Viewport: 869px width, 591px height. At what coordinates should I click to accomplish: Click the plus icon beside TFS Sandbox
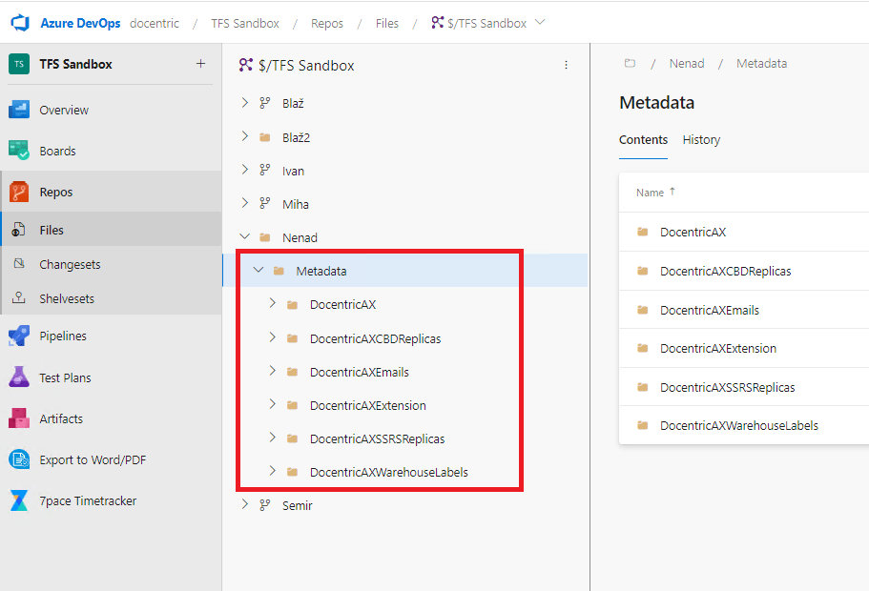pyautogui.click(x=200, y=64)
